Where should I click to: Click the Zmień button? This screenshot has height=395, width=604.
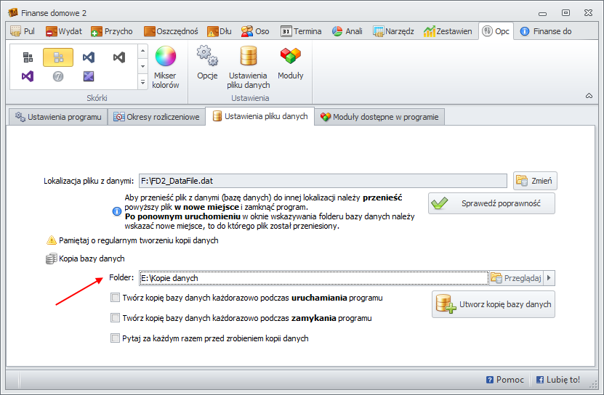coord(536,181)
